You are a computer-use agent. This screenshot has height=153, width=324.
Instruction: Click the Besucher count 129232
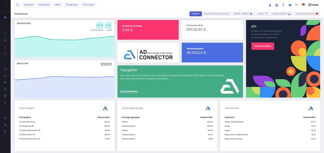[106, 64]
